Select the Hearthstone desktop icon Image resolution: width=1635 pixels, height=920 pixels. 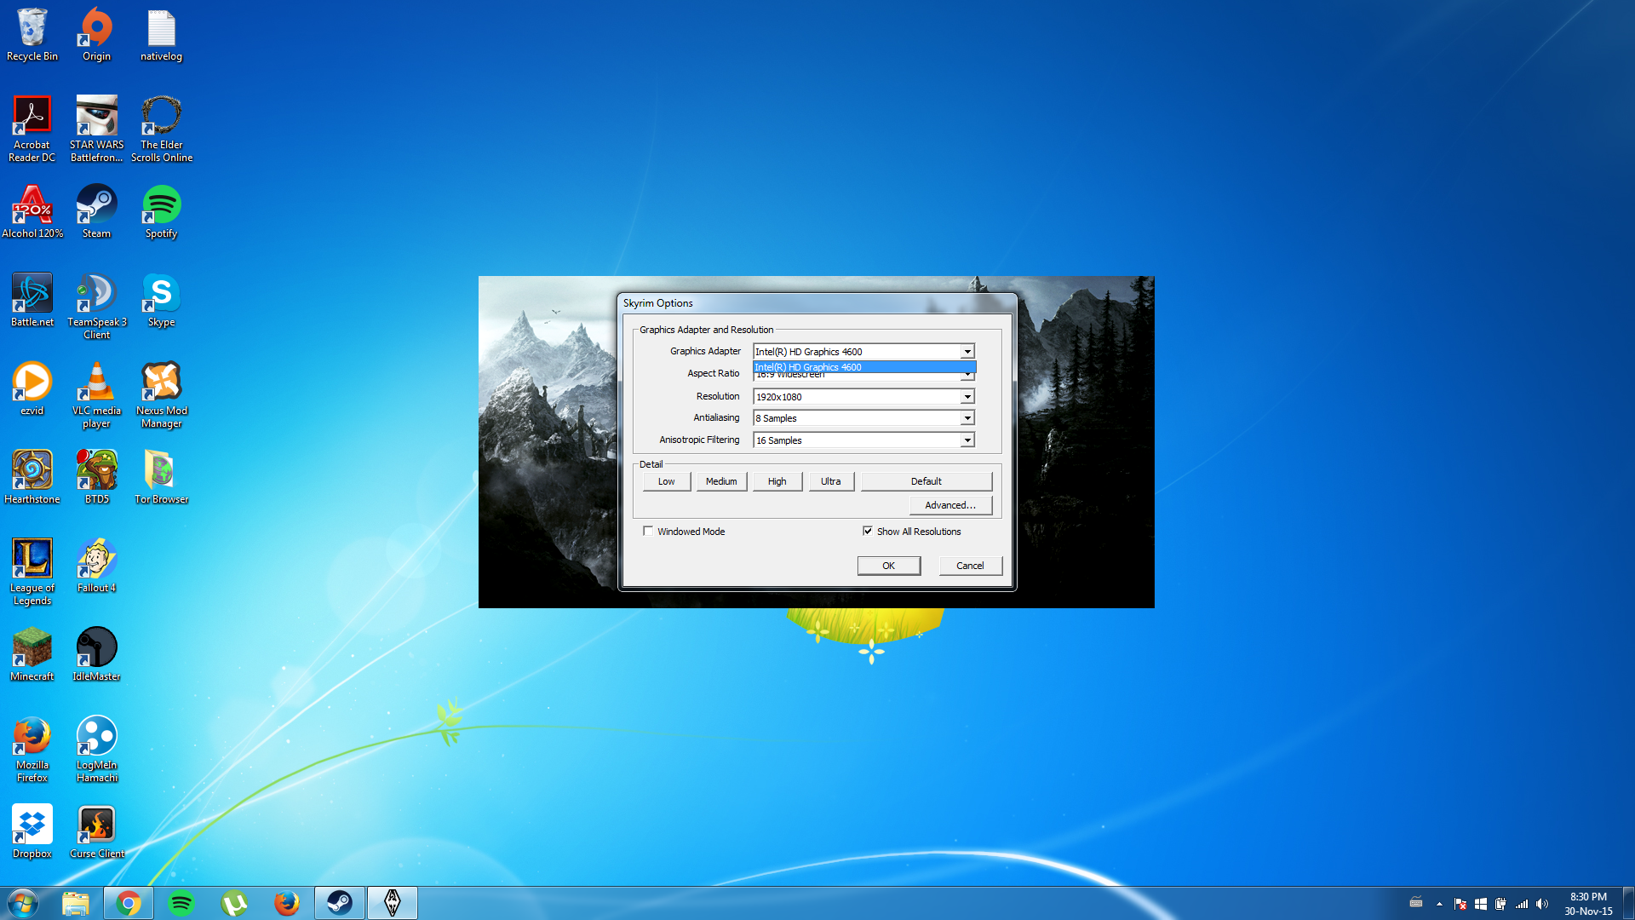(x=32, y=478)
